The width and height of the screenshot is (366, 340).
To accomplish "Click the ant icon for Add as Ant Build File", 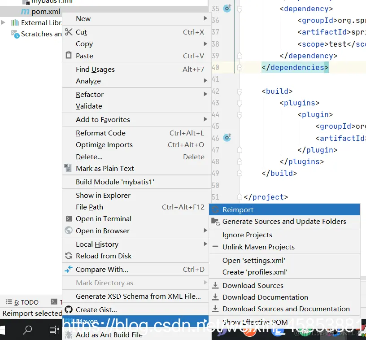I will (x=69, y=335).
